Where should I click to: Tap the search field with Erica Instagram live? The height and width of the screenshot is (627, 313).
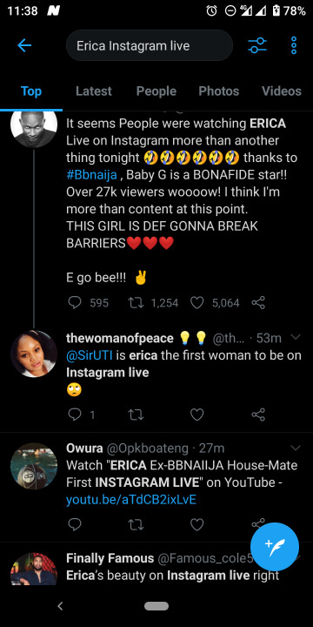coord(150,45)
